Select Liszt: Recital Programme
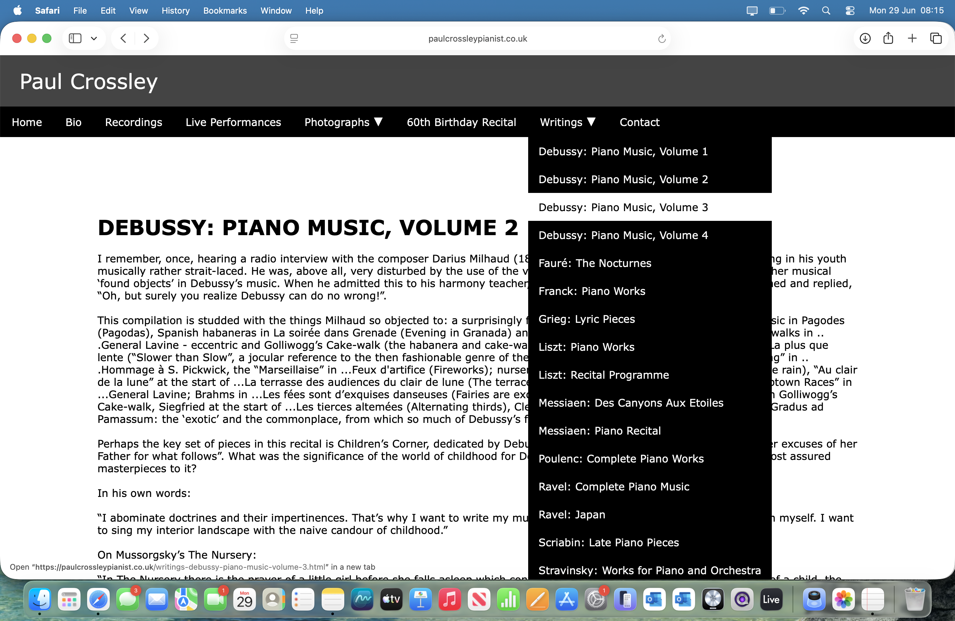 650,375
